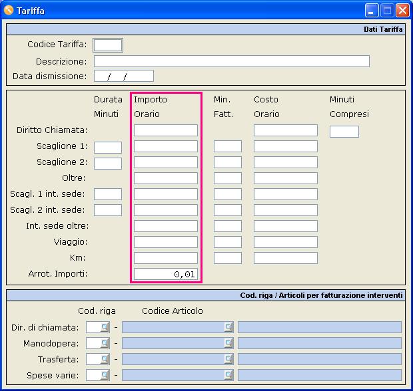The height and width of the screenshot is (391, 413).
Task: Click the Cod. riga / Articoli section header
Action: point(206,295)
